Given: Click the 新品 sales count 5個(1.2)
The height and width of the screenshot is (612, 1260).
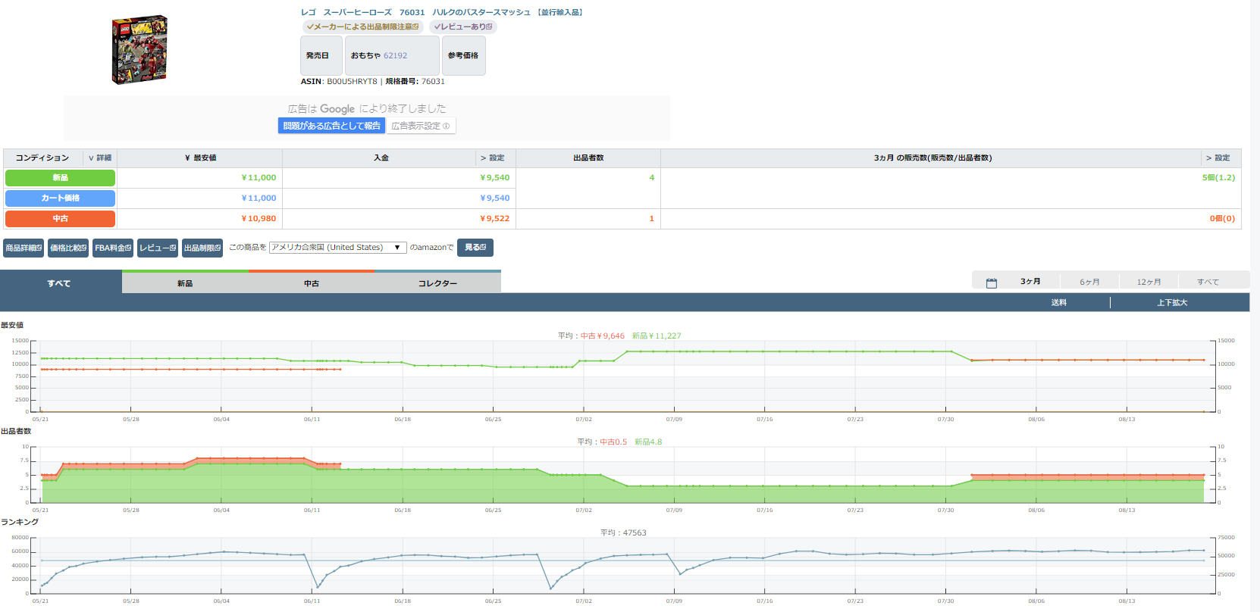Looking at the screenshot, I should point(1218,178).
